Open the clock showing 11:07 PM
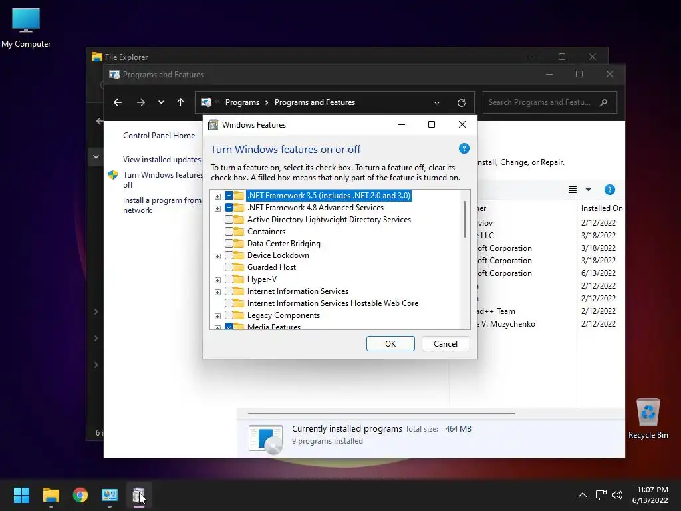 pos(650,495)
